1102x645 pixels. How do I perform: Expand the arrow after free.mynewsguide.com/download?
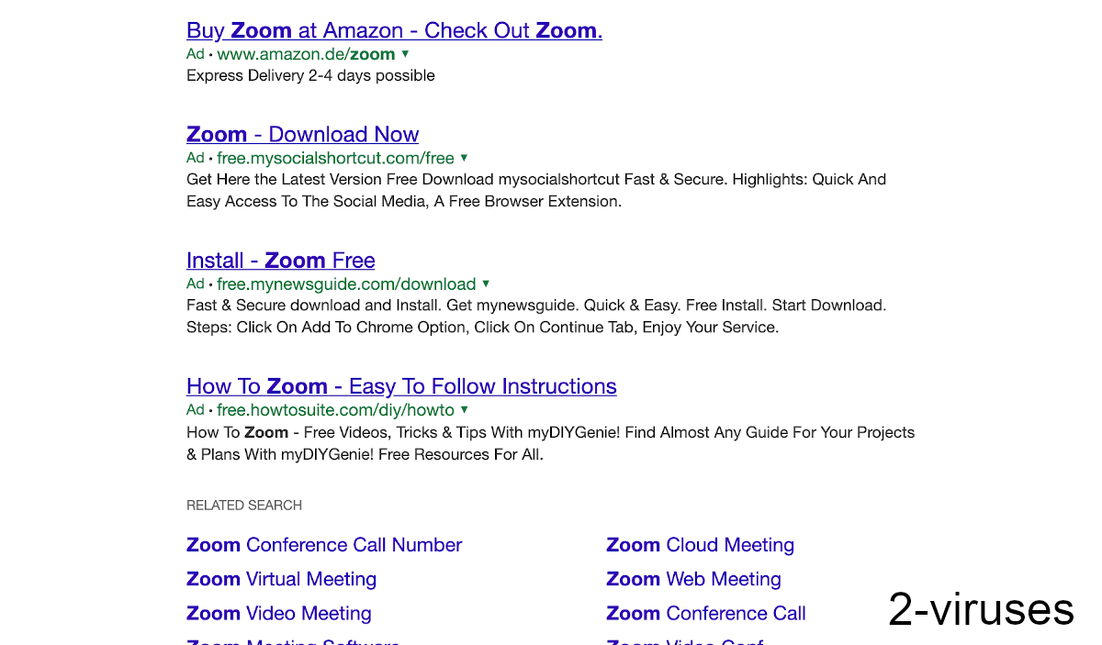click(486, 284)
